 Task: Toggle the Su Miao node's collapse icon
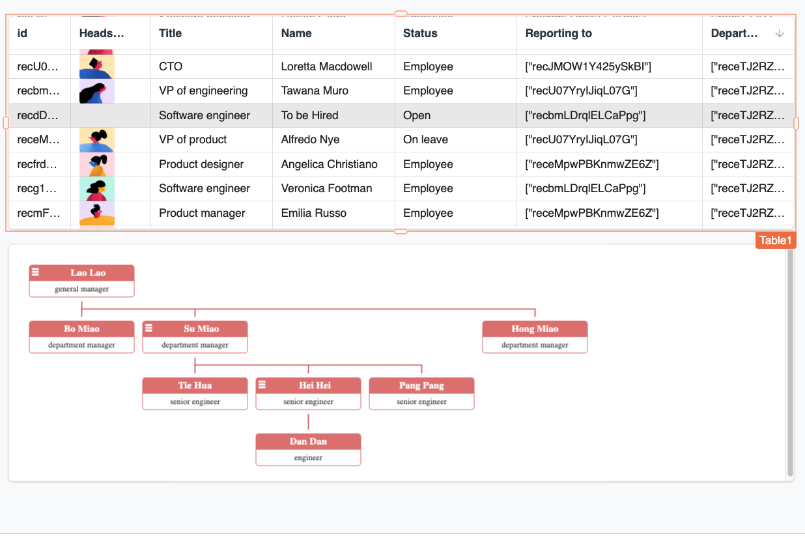pos(148,328)
